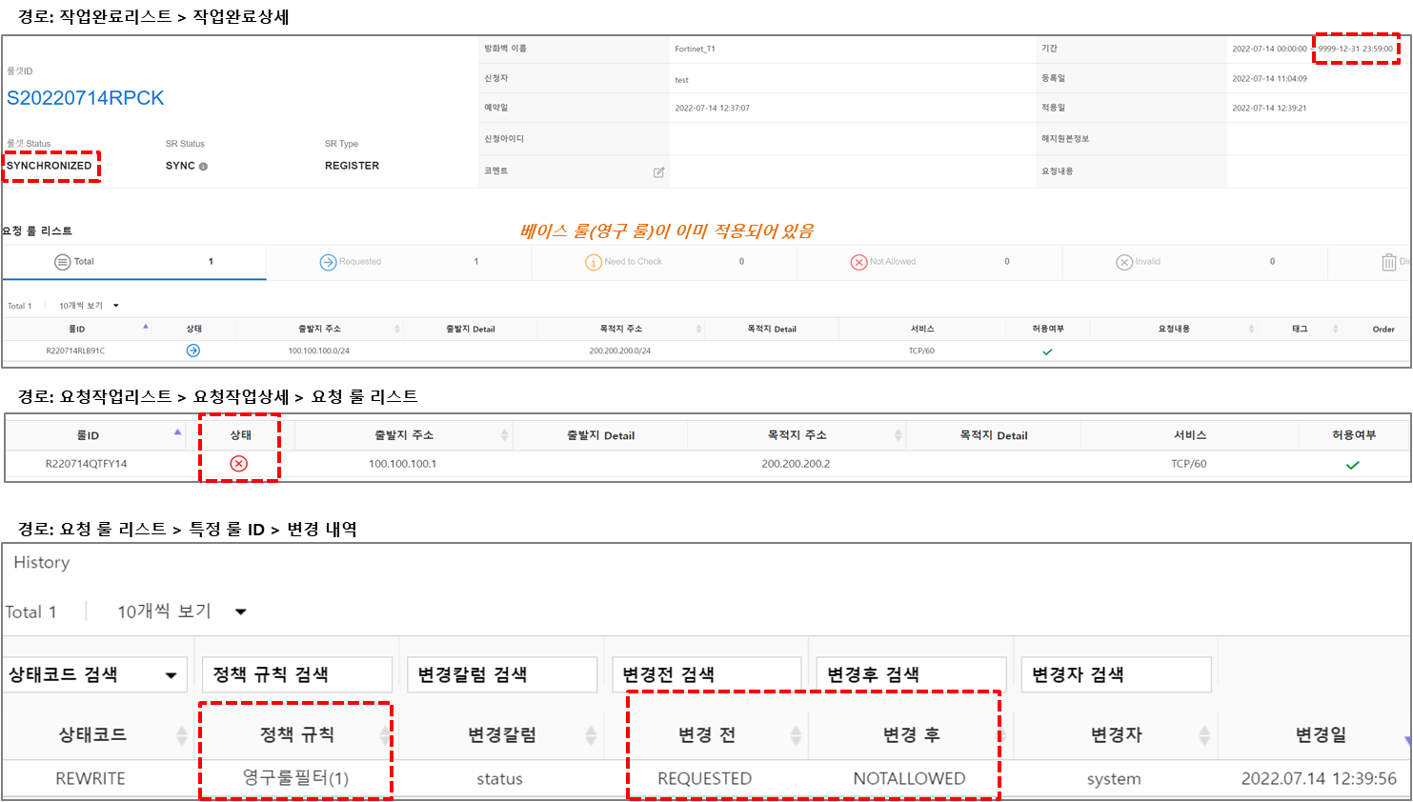Click the 변경자 검색 input field
Viewport: 1413px width, 802px height.
pos(1116,674)
